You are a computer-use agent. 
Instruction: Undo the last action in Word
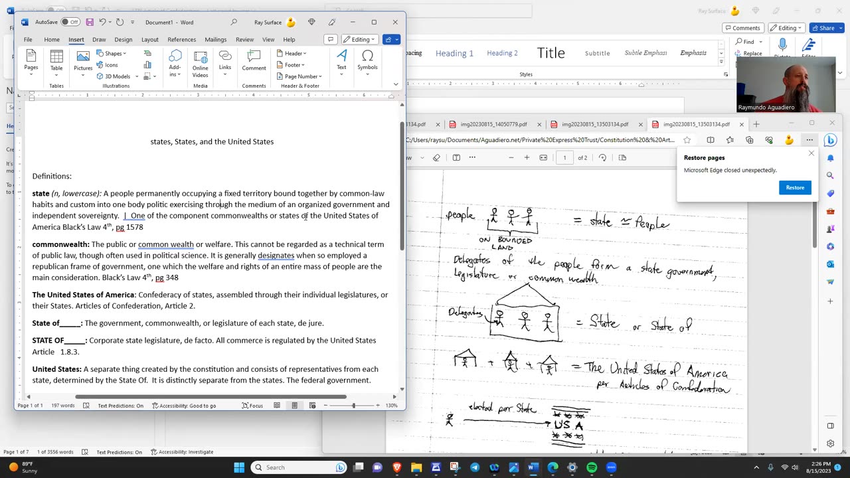[x=103, y=22]
